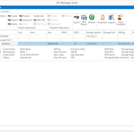Click the Delete volume icon
This screenshot has width=134, height=132.
[x=9, y=24]
